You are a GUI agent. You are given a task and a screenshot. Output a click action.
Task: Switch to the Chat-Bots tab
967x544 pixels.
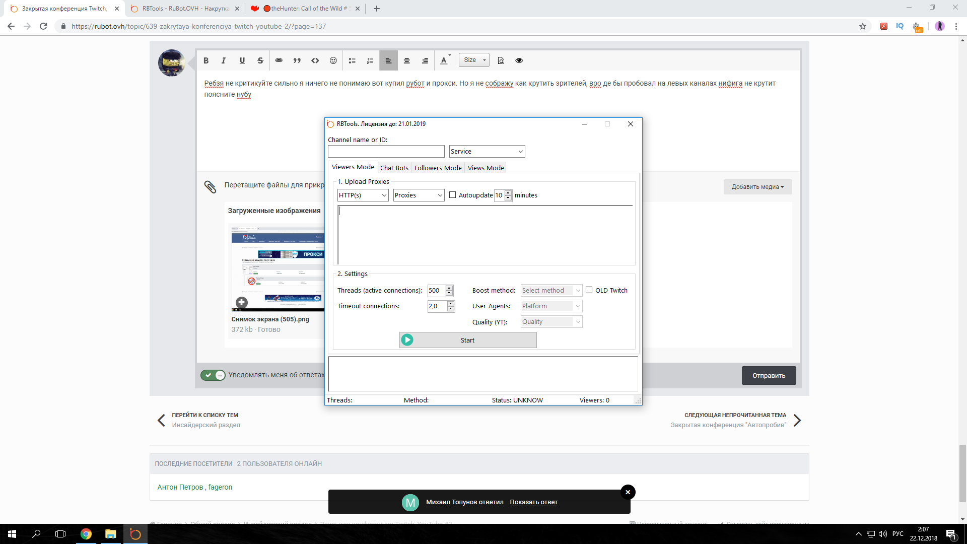(394, 168)
